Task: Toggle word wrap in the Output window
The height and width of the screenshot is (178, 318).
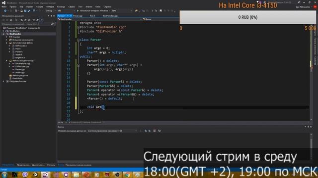Action: [159, 131]
